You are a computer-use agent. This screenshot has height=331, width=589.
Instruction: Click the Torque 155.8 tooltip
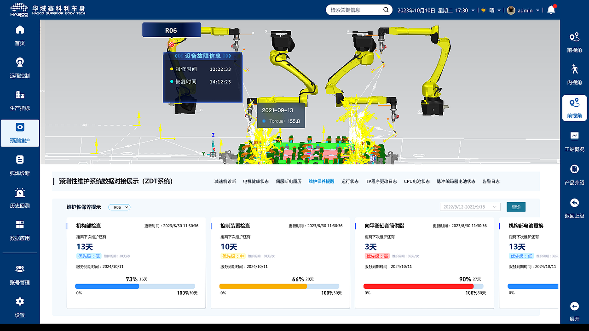pyautogui.click(x=281, y=116)
